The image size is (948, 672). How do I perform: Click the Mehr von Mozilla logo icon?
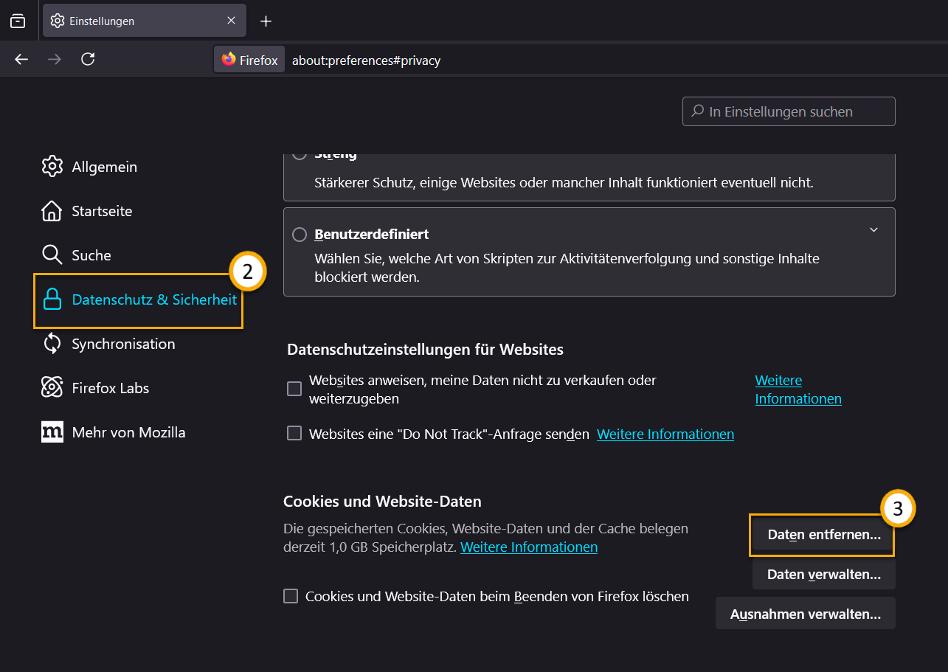(52, 432)
